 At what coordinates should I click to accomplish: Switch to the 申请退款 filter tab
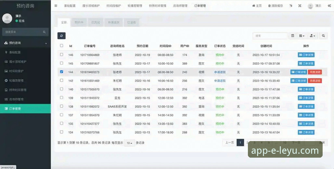(x=113, y=22)
